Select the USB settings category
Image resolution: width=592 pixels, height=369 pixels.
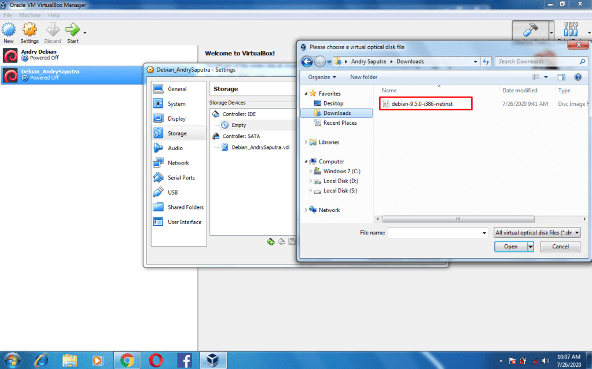pos(172,192)
